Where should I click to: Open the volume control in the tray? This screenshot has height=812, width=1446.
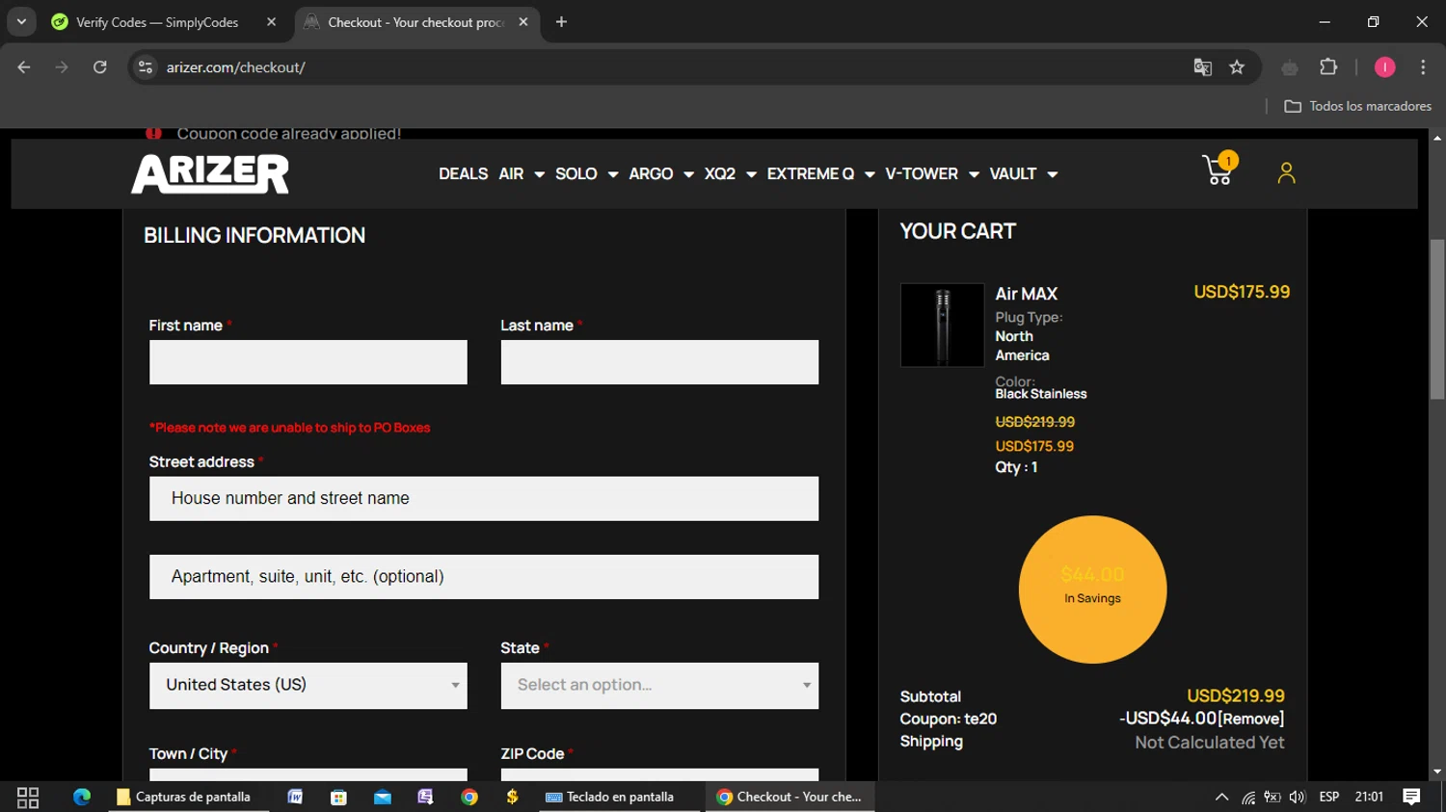coord(1297,797)
